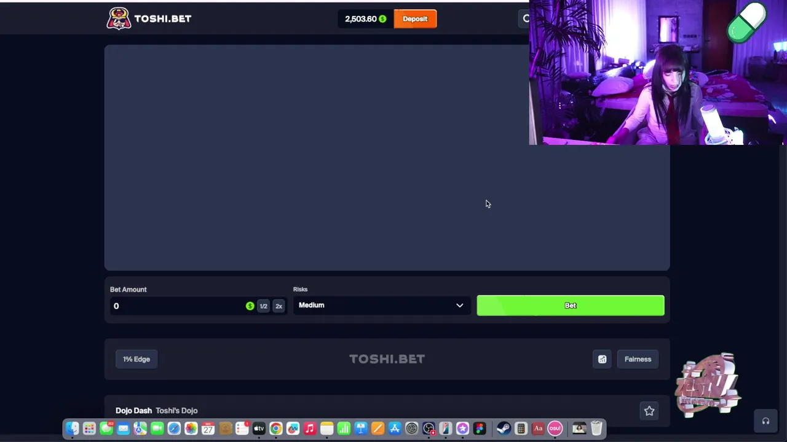
Task: Open Calculator from the Dock
Action: [x=521, y=428]
